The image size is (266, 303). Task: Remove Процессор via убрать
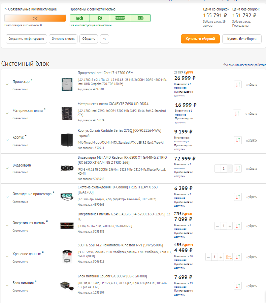click(252, 85)
